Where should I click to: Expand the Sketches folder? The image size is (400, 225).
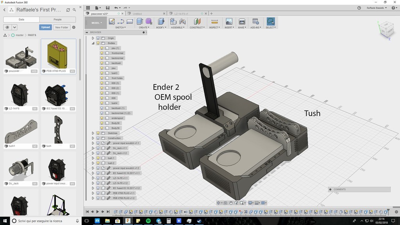pos(93,133)
